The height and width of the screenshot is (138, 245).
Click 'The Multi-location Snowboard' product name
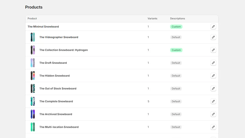(59, 127)
